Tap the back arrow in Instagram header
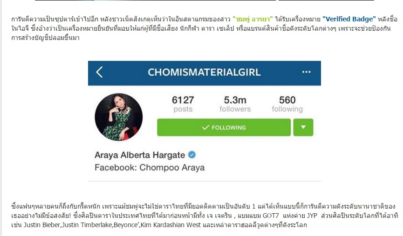The width and height of the screenshot is (403, 236). [x=99, y=72]
